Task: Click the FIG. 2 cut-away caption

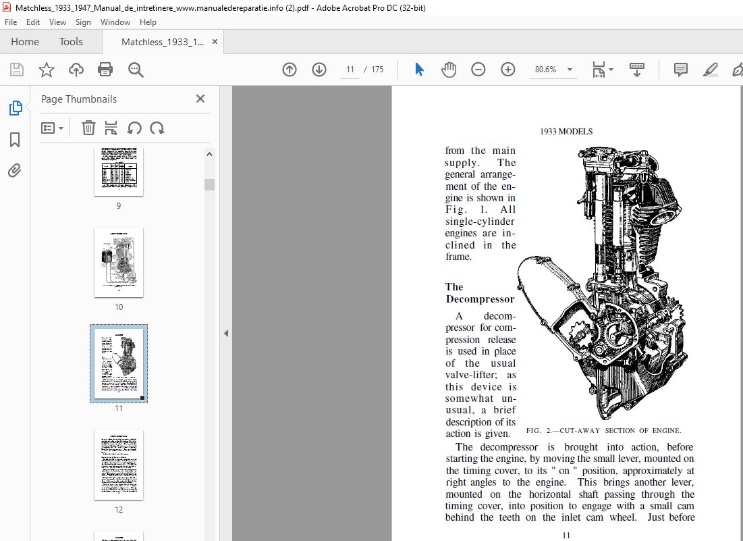Action: click(604, 430)
